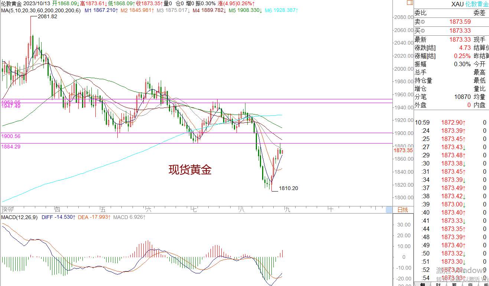The image size is (489, 286).
Task: Click the DIFF -14.530 value
Action: point(59,217)
